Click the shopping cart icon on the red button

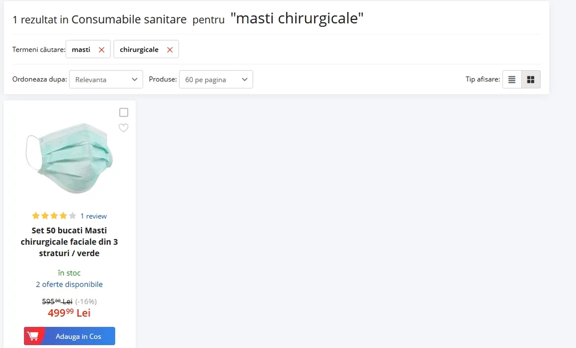[34, 336]
